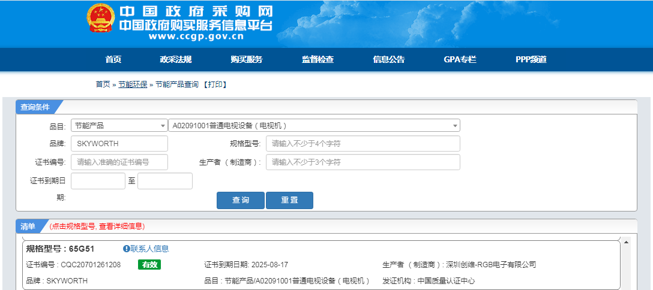Click the 查询 search button
Viewport: 653px width, 290px height.
(241, 200)
